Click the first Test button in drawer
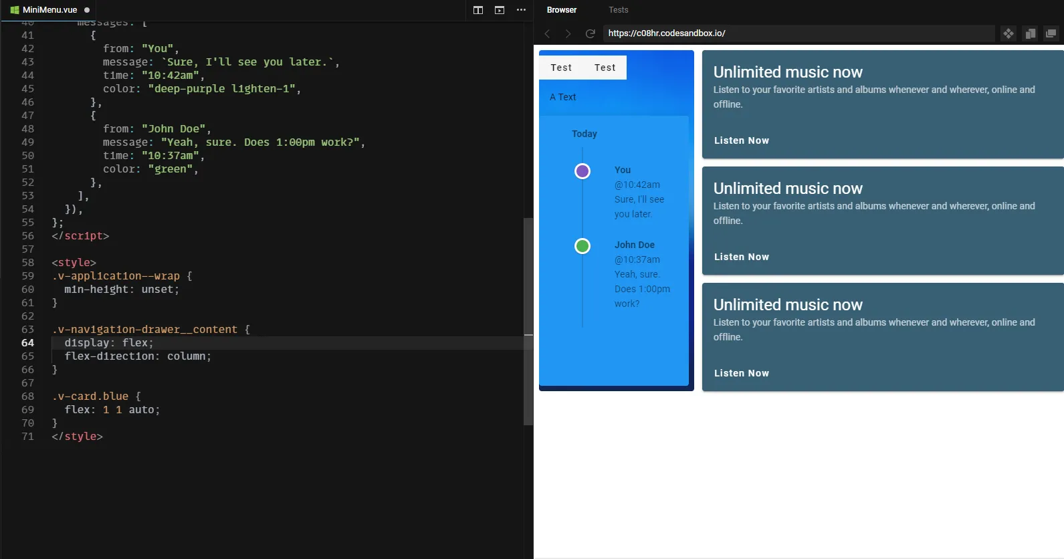 coord(561,68)
